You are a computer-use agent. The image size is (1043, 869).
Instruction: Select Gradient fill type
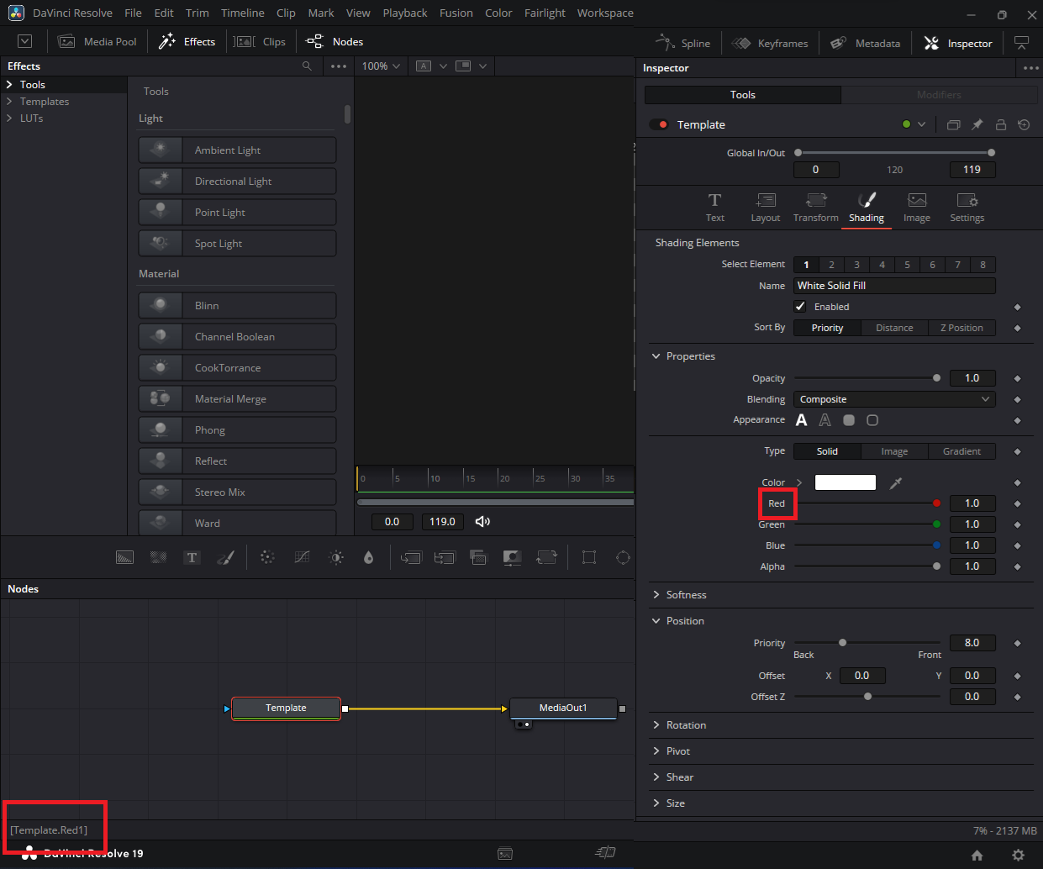pyautogui.click(x=961, y=451)
